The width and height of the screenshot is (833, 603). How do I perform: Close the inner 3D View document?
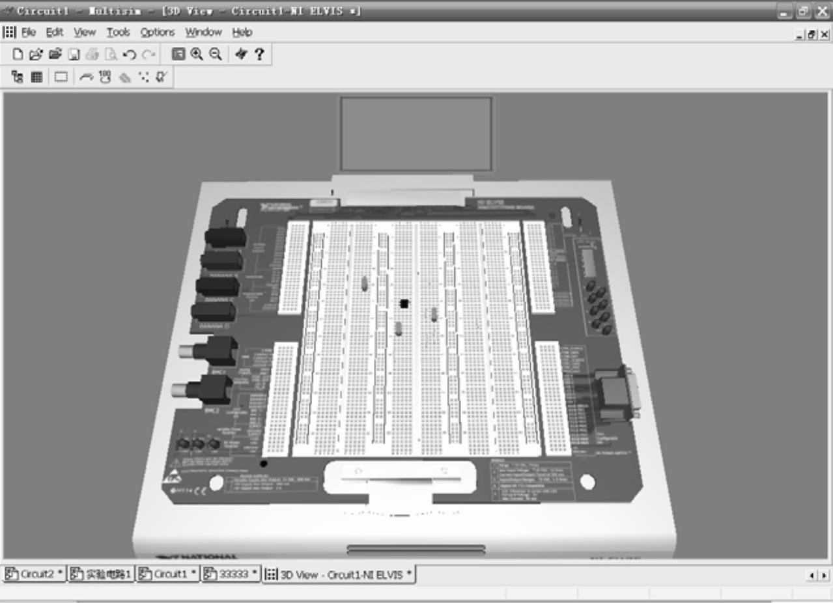click(824, 36)
